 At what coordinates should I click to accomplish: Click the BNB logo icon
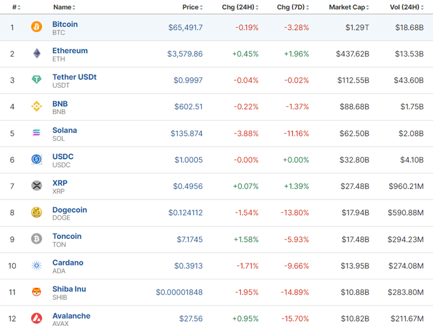pos(37,106)
